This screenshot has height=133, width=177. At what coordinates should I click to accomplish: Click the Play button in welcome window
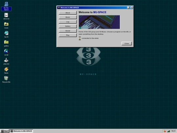point(68,35)
